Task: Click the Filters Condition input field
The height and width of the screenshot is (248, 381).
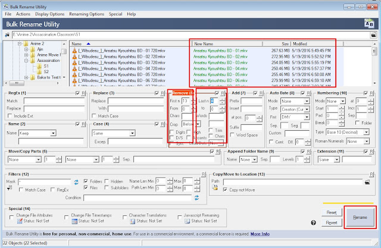Action: pos(138,198)
